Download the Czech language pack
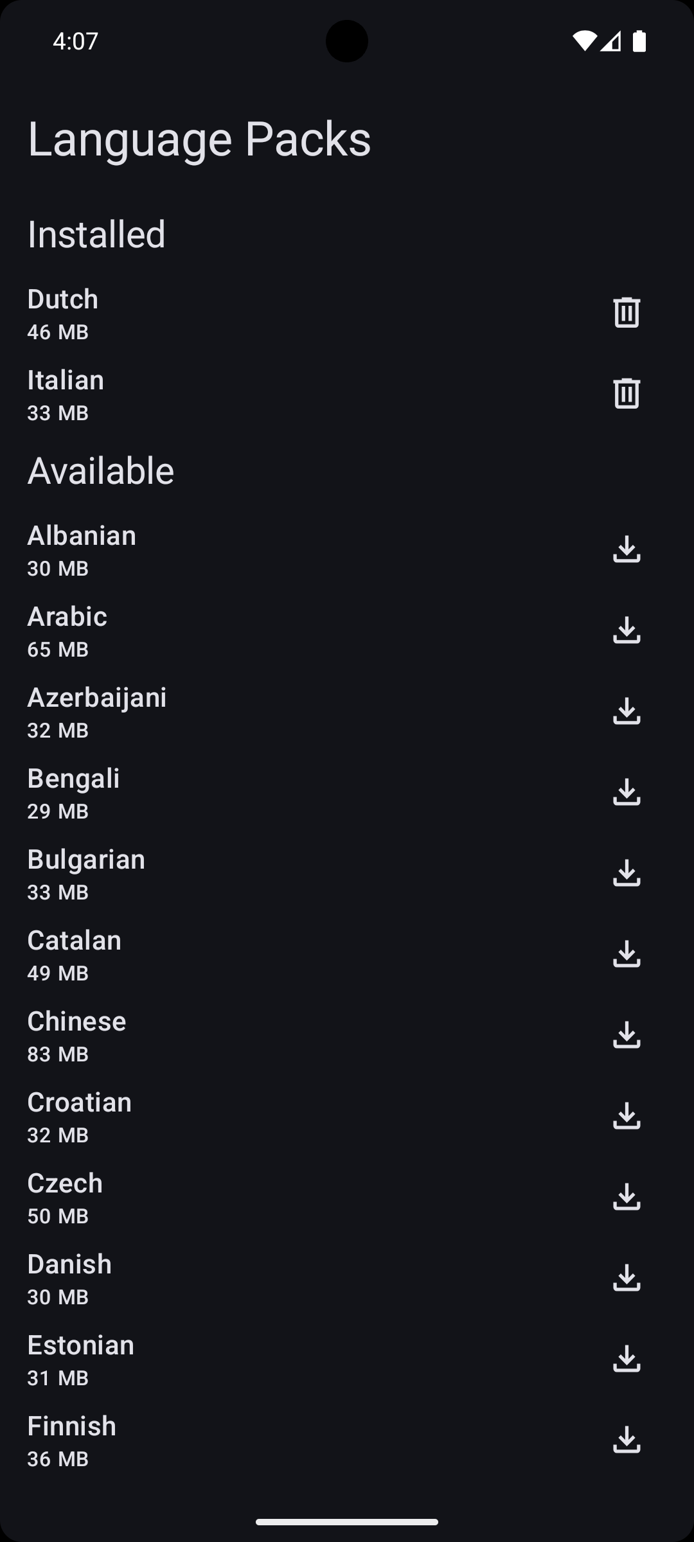This screenshot has height=1542, width=694. 627,1197
